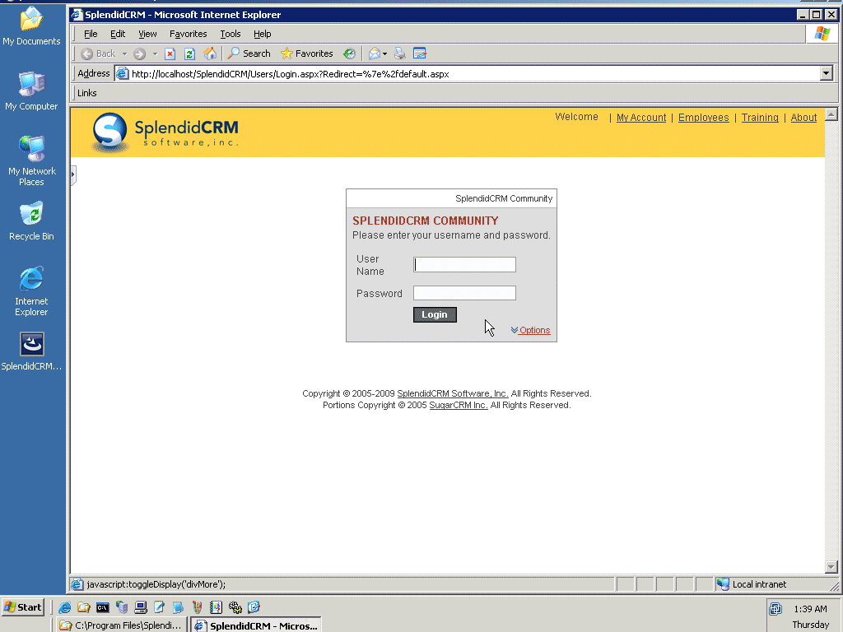Open the Tools menu
The image size is (843, 632).
tap(230, 34)
